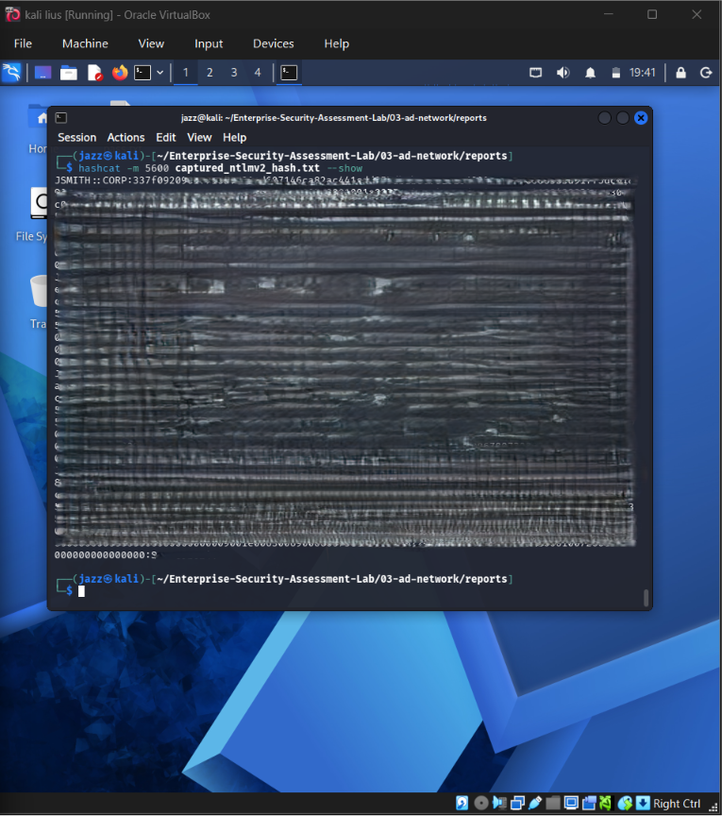Click the 'Right Ctrl' host key label
722x816 pixels.
(677, 804)
